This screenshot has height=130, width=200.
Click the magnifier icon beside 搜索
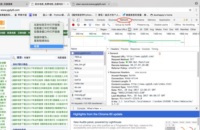pos(14,57)
